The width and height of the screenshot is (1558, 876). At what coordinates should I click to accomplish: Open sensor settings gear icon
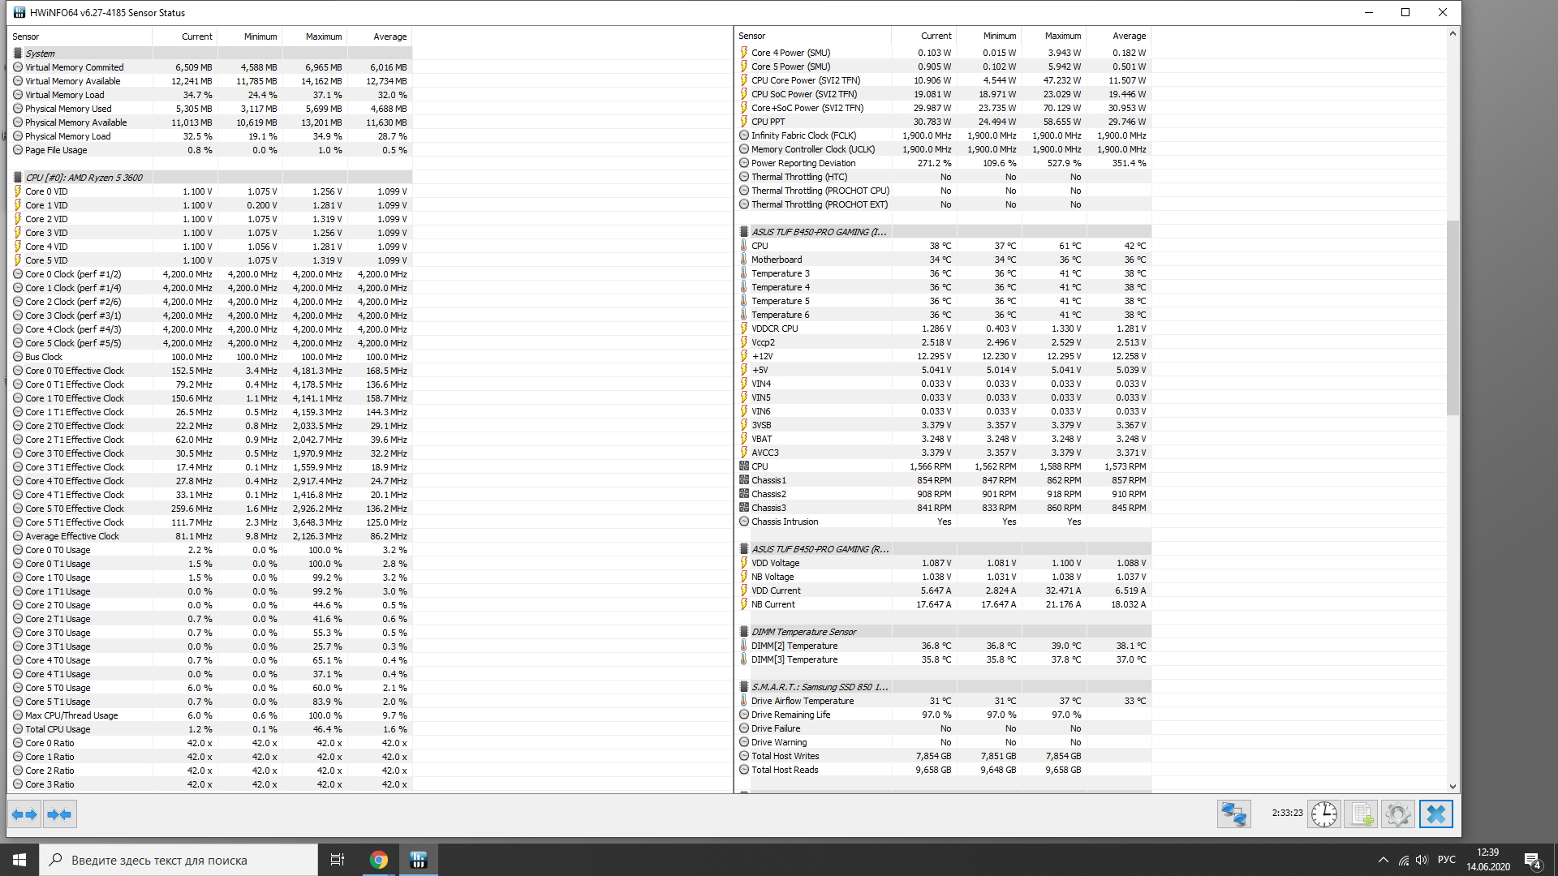coord(1397,814)
